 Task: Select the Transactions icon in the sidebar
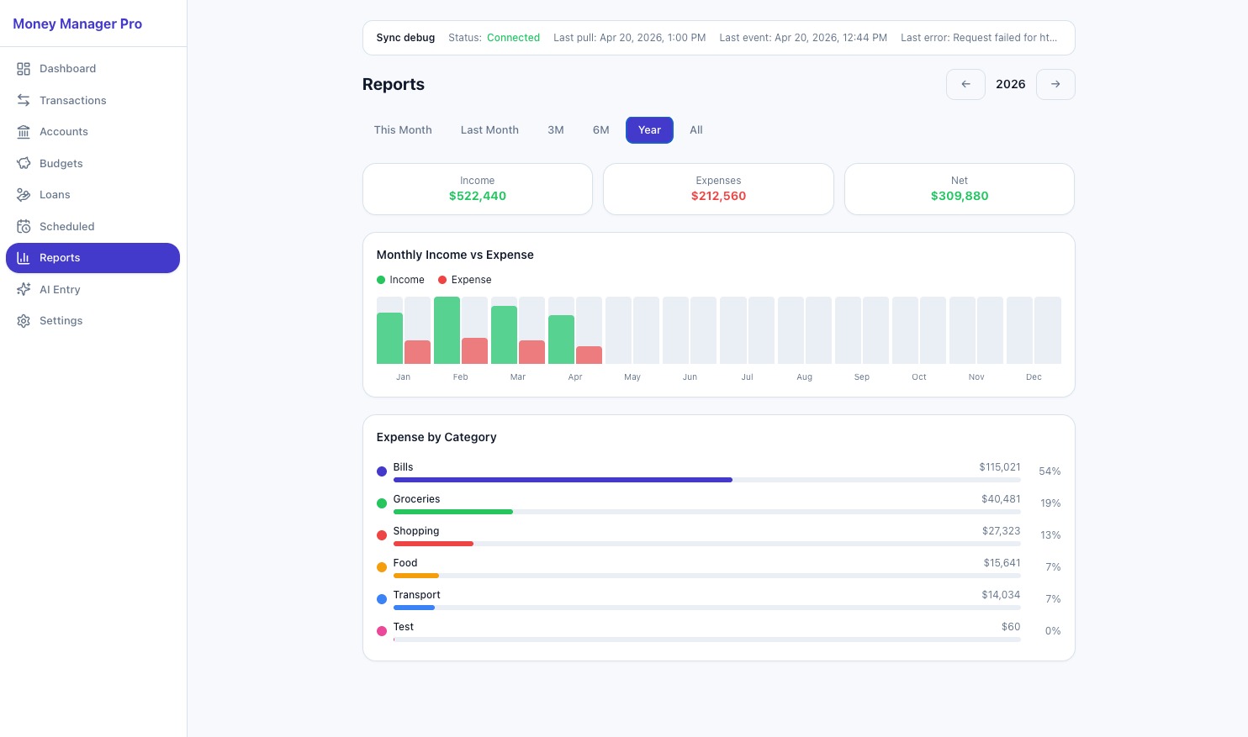tap(24, 100)
